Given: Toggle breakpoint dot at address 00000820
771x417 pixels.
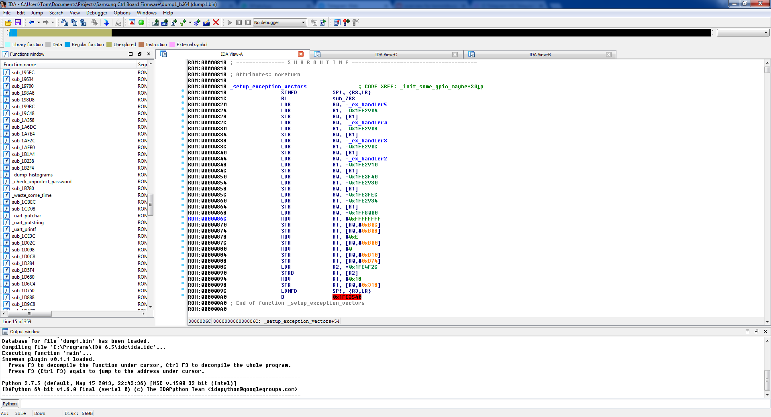Looking at the screenshot, I should point(183,103).
